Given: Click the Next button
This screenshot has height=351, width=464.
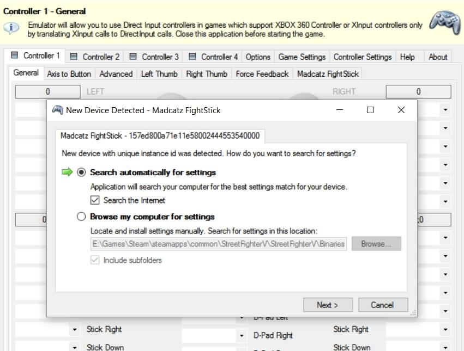Looking at the screenshot, I should point(328,305).
